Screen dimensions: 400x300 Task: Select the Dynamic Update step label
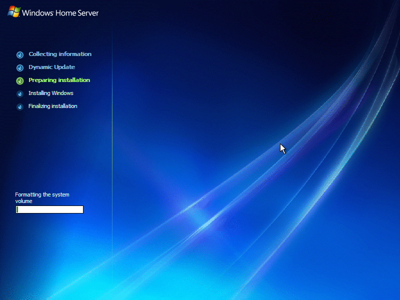[x=51, y=67]
